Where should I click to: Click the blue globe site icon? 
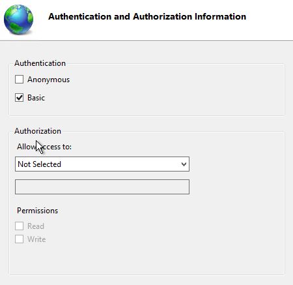coord(18,20)
